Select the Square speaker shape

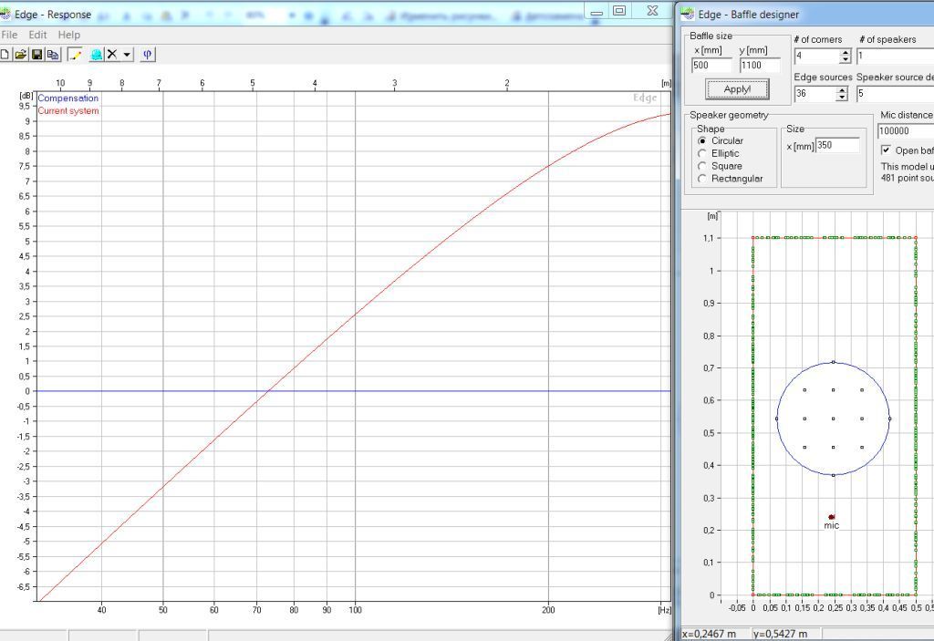click(x=701, y=167)
